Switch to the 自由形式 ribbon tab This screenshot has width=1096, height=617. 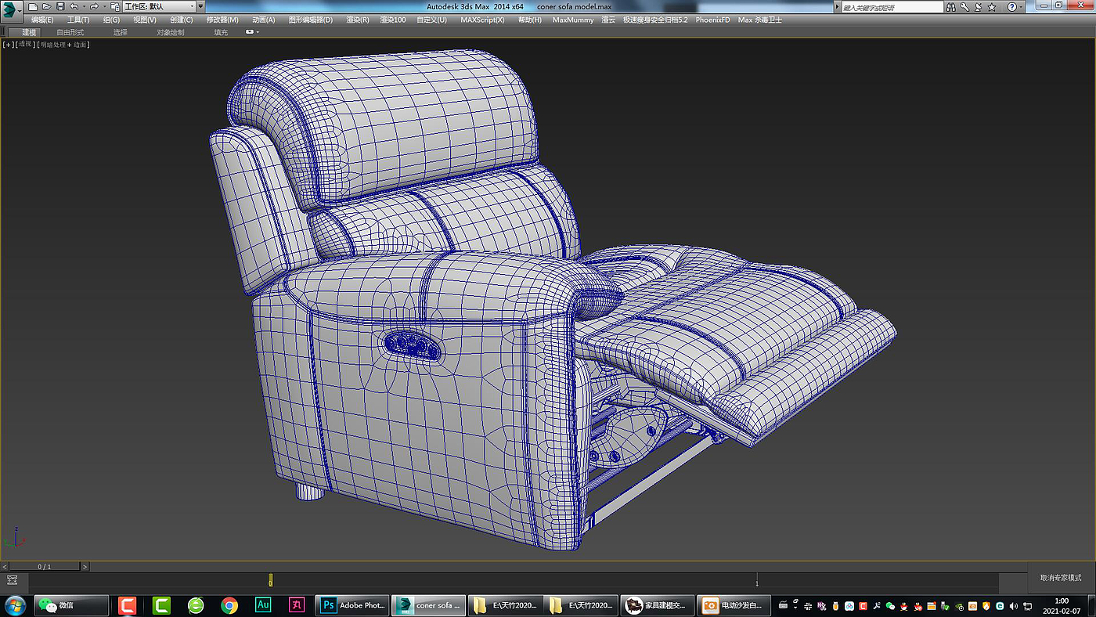(x=70, y=32)
